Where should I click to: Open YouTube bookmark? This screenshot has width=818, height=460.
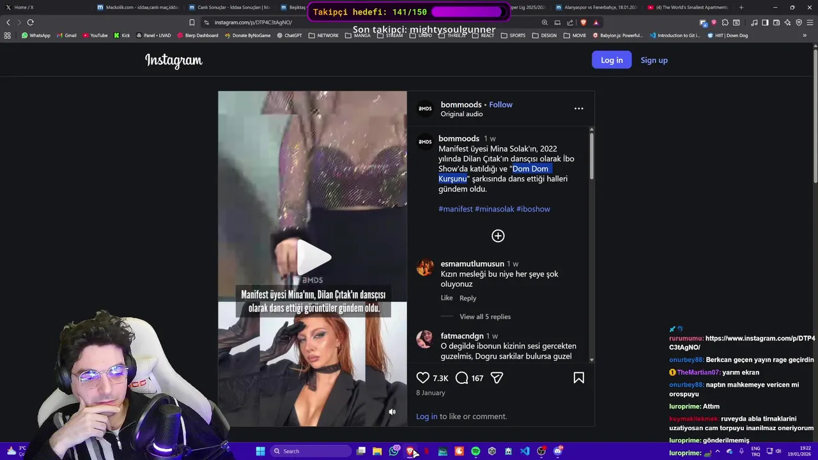tap(95, 35)
